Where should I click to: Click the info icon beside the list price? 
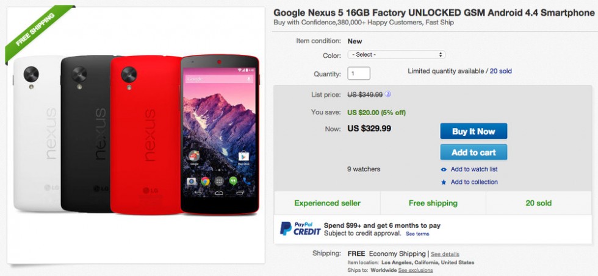pos(388,94)
